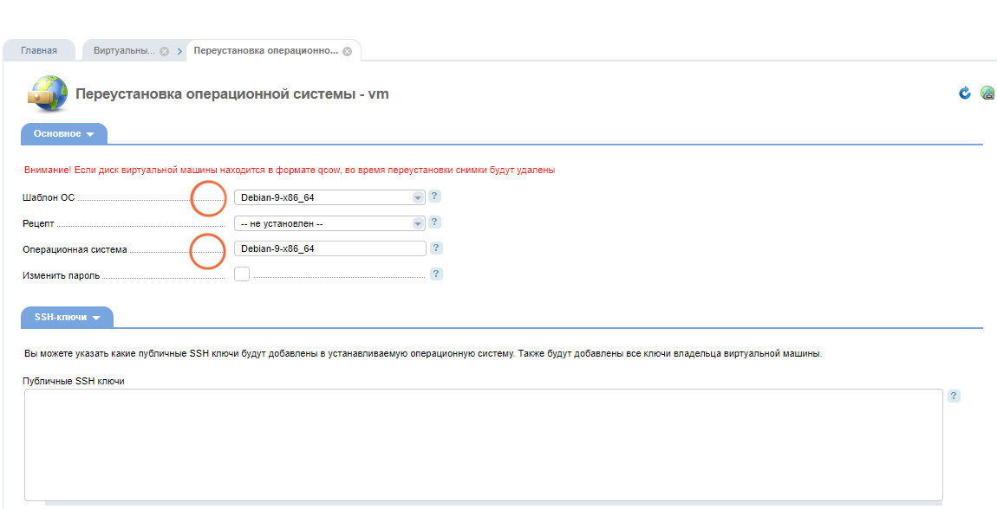The width and height of the screenshot is (997, 509).
Task: Click the green globe icon beside refresh
Action: 987,93
